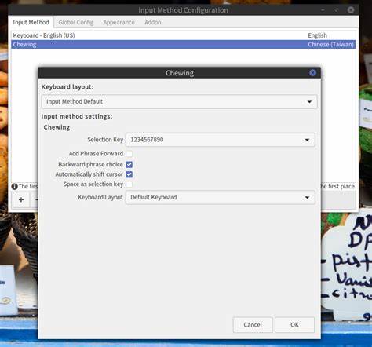Expand the Default Keyboard dropdown
372x347 pixels.
click(x=221, y=197)
